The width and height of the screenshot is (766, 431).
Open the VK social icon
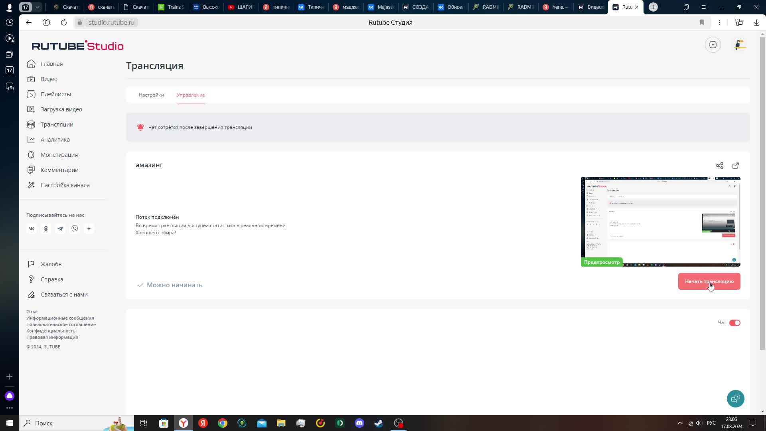coord(32,229)
